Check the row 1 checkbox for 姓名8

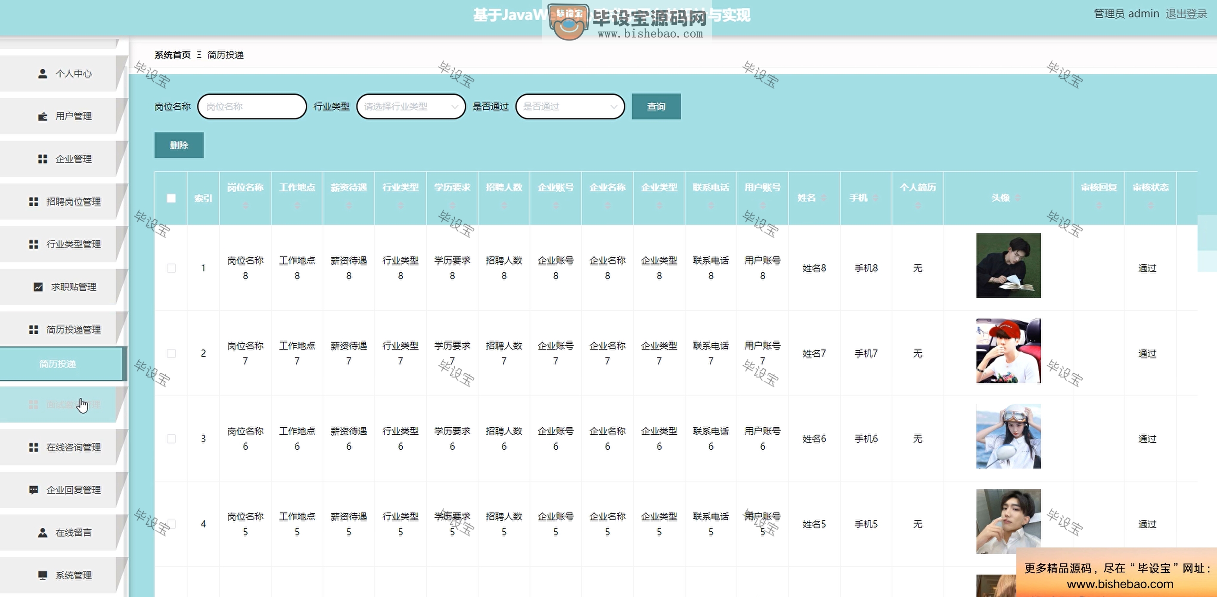[171, 268]
